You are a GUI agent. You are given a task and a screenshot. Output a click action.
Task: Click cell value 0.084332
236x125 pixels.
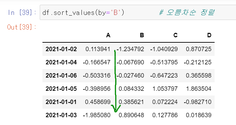coord(131,89)
